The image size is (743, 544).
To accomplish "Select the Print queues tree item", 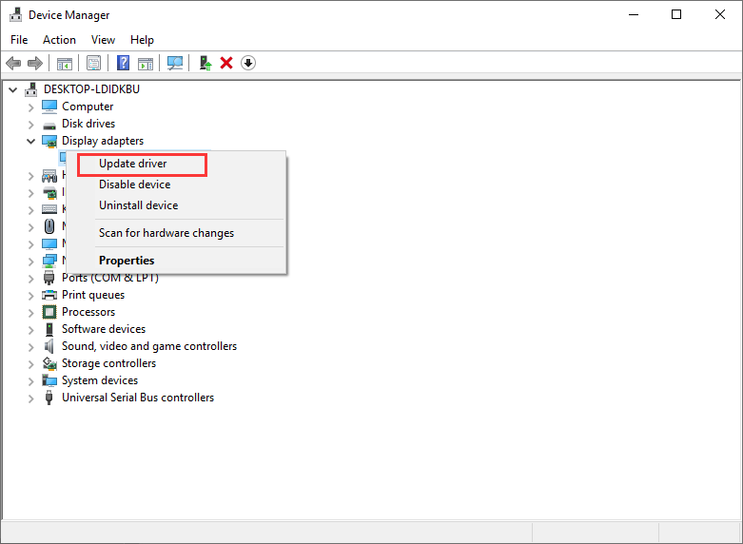I will [x=93, y=295].
